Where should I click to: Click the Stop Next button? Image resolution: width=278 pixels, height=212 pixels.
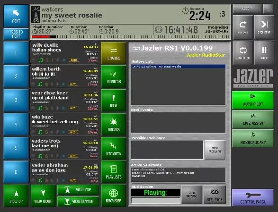(x=264, y=27)
